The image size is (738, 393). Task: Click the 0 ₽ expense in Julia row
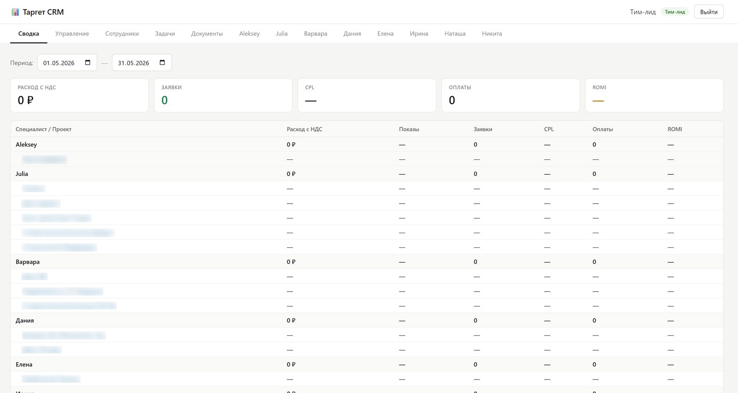pyautogui.click(x=291, y=174)
